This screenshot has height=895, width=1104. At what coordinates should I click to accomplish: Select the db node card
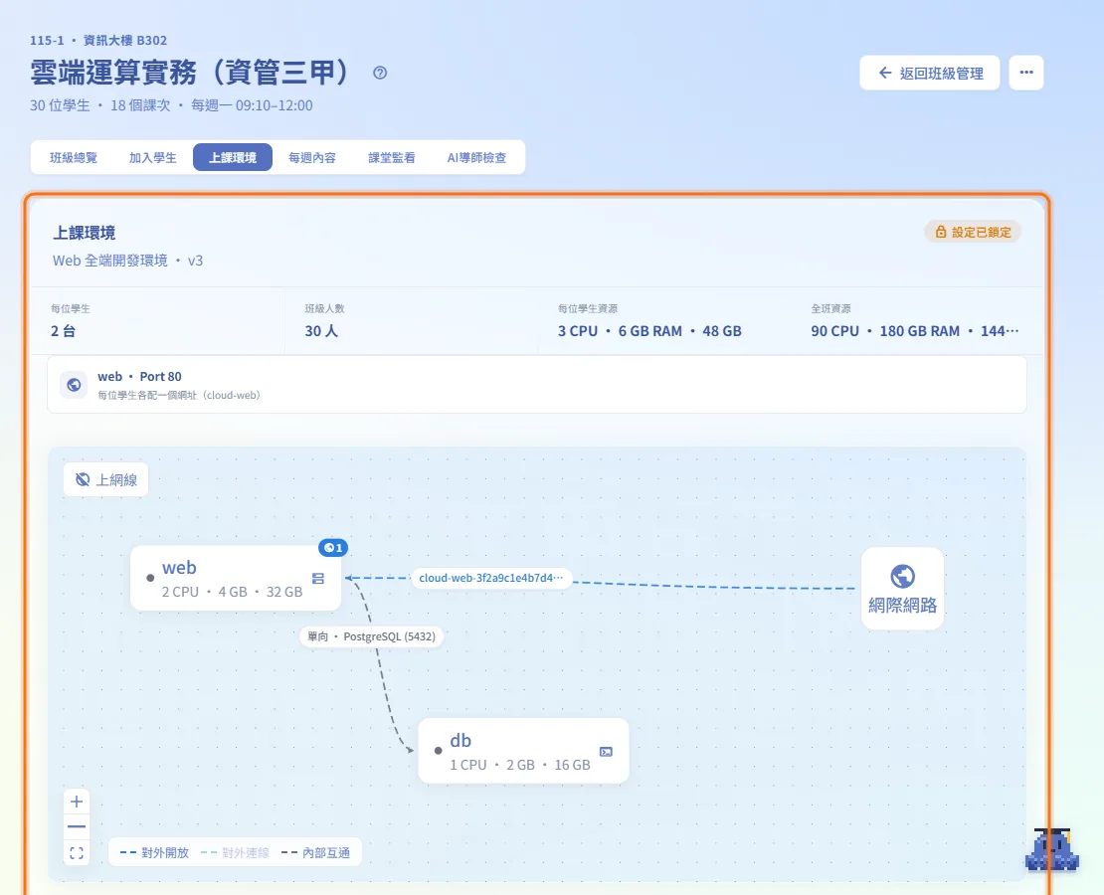tap(523, 751)
